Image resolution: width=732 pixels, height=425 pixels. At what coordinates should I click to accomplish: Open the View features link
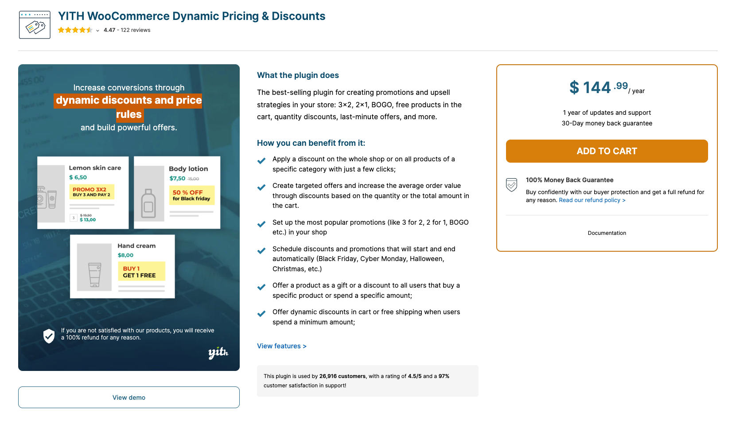pyautogui.click(x=281, y=346)
